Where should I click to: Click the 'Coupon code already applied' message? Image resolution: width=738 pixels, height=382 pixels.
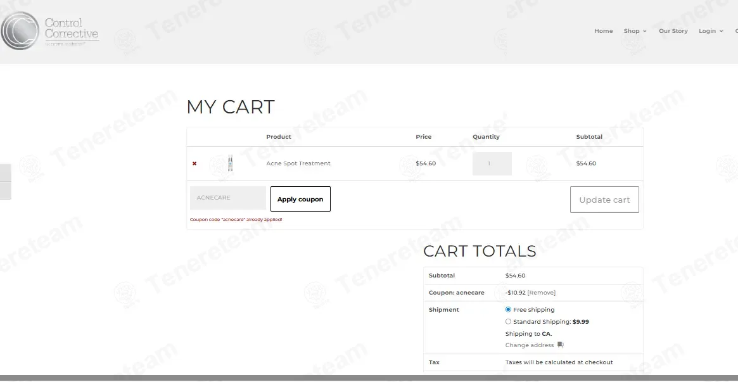(236, 220)
